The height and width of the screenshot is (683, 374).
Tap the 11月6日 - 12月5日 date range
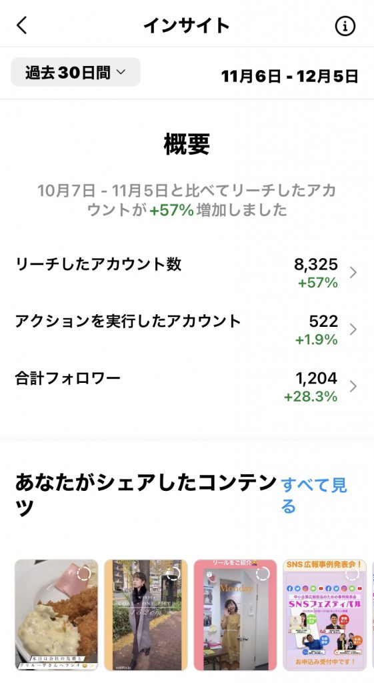289,76
